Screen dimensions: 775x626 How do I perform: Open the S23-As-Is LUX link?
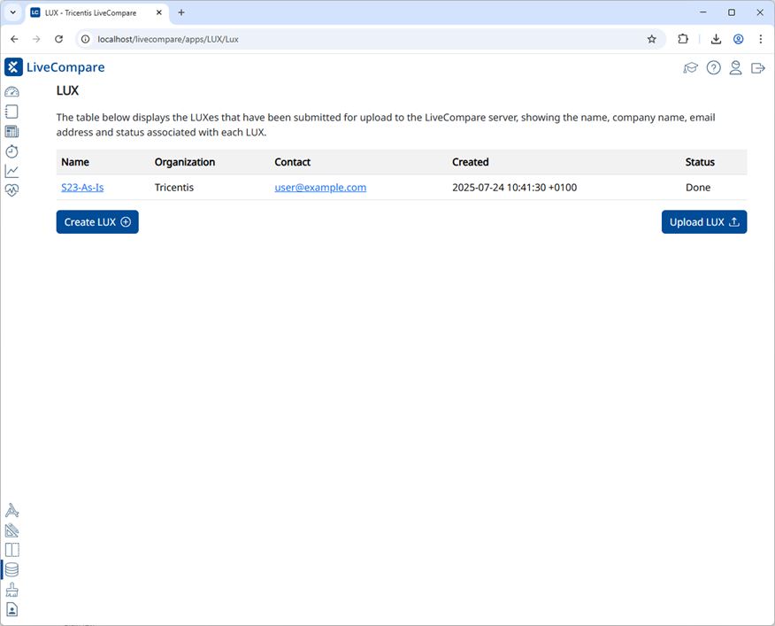click(x=82, y=188)
